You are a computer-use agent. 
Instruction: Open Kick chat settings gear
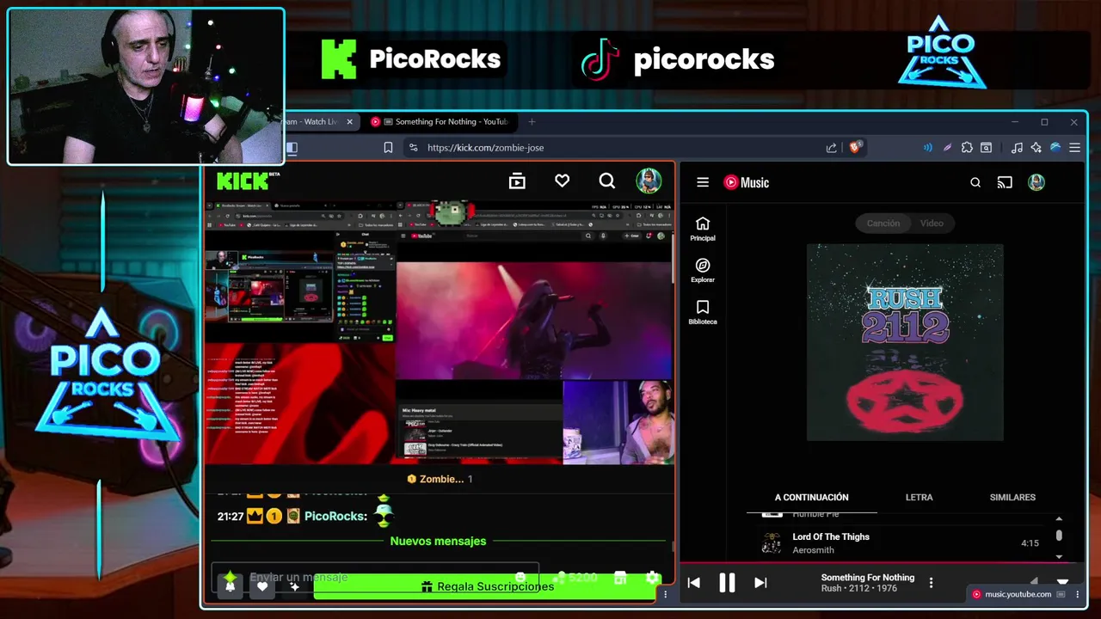coord(652,578)
